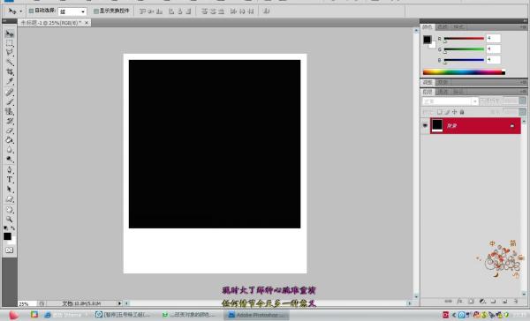Select the Crop tool

(10, 72)
